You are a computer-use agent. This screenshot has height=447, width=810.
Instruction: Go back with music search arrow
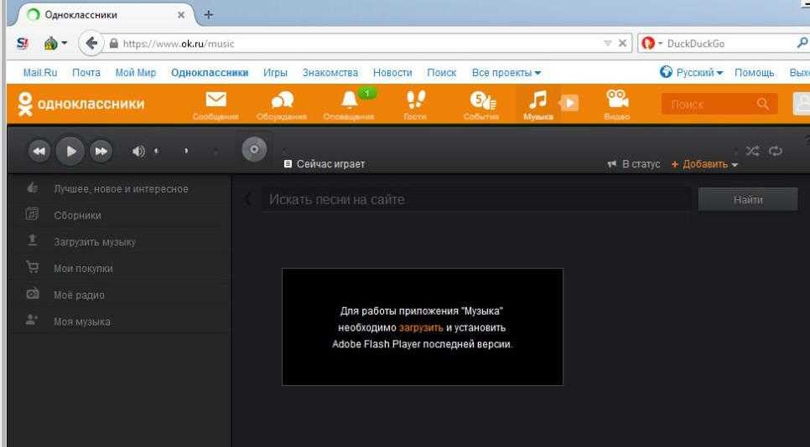tap(248, 199)
